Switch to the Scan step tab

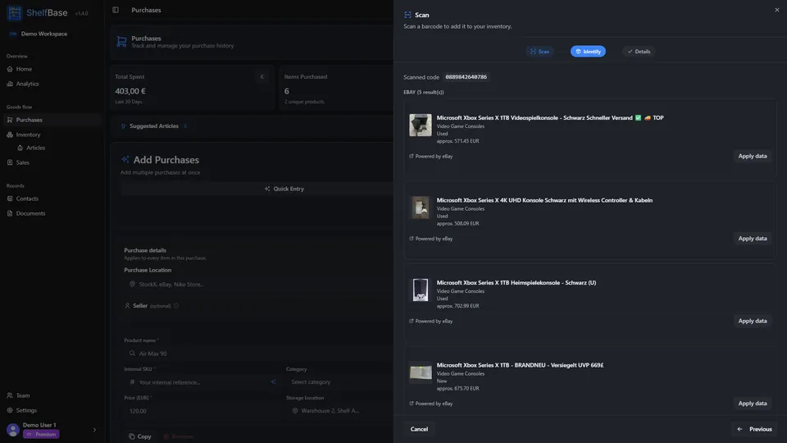539,52
